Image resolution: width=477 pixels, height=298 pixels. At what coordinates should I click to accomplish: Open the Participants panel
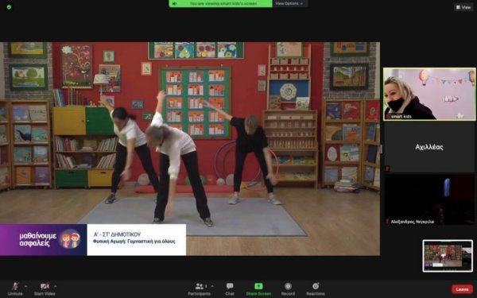(200, 288)
